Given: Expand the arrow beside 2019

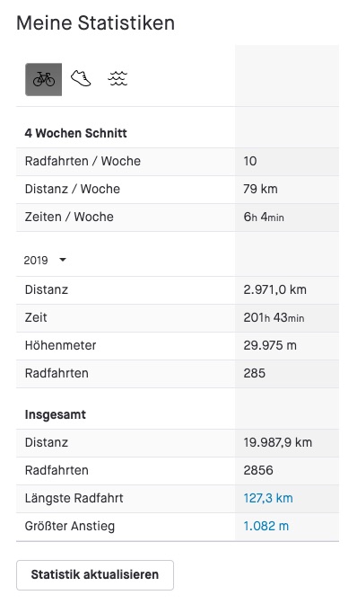Looking at the screenshot, I should point(63,260).
